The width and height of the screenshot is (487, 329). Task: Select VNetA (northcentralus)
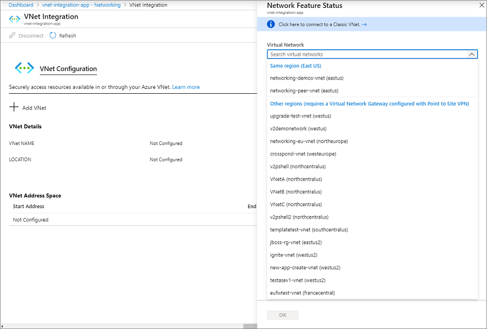click(372, 179)
